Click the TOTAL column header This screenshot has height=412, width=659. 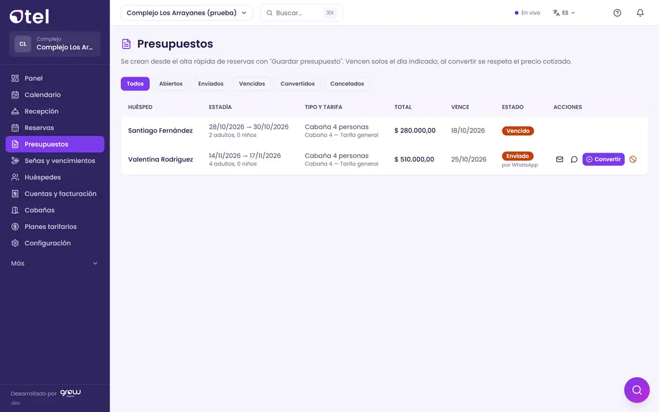403,107
